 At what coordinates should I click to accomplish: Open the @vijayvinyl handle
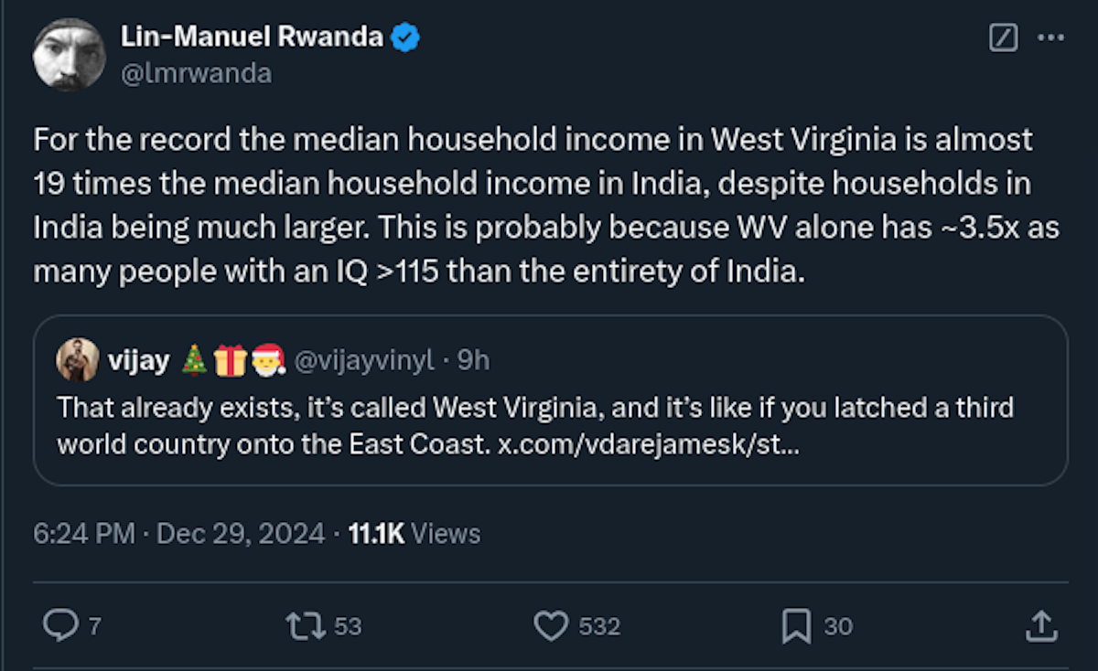tap(363, 361)
